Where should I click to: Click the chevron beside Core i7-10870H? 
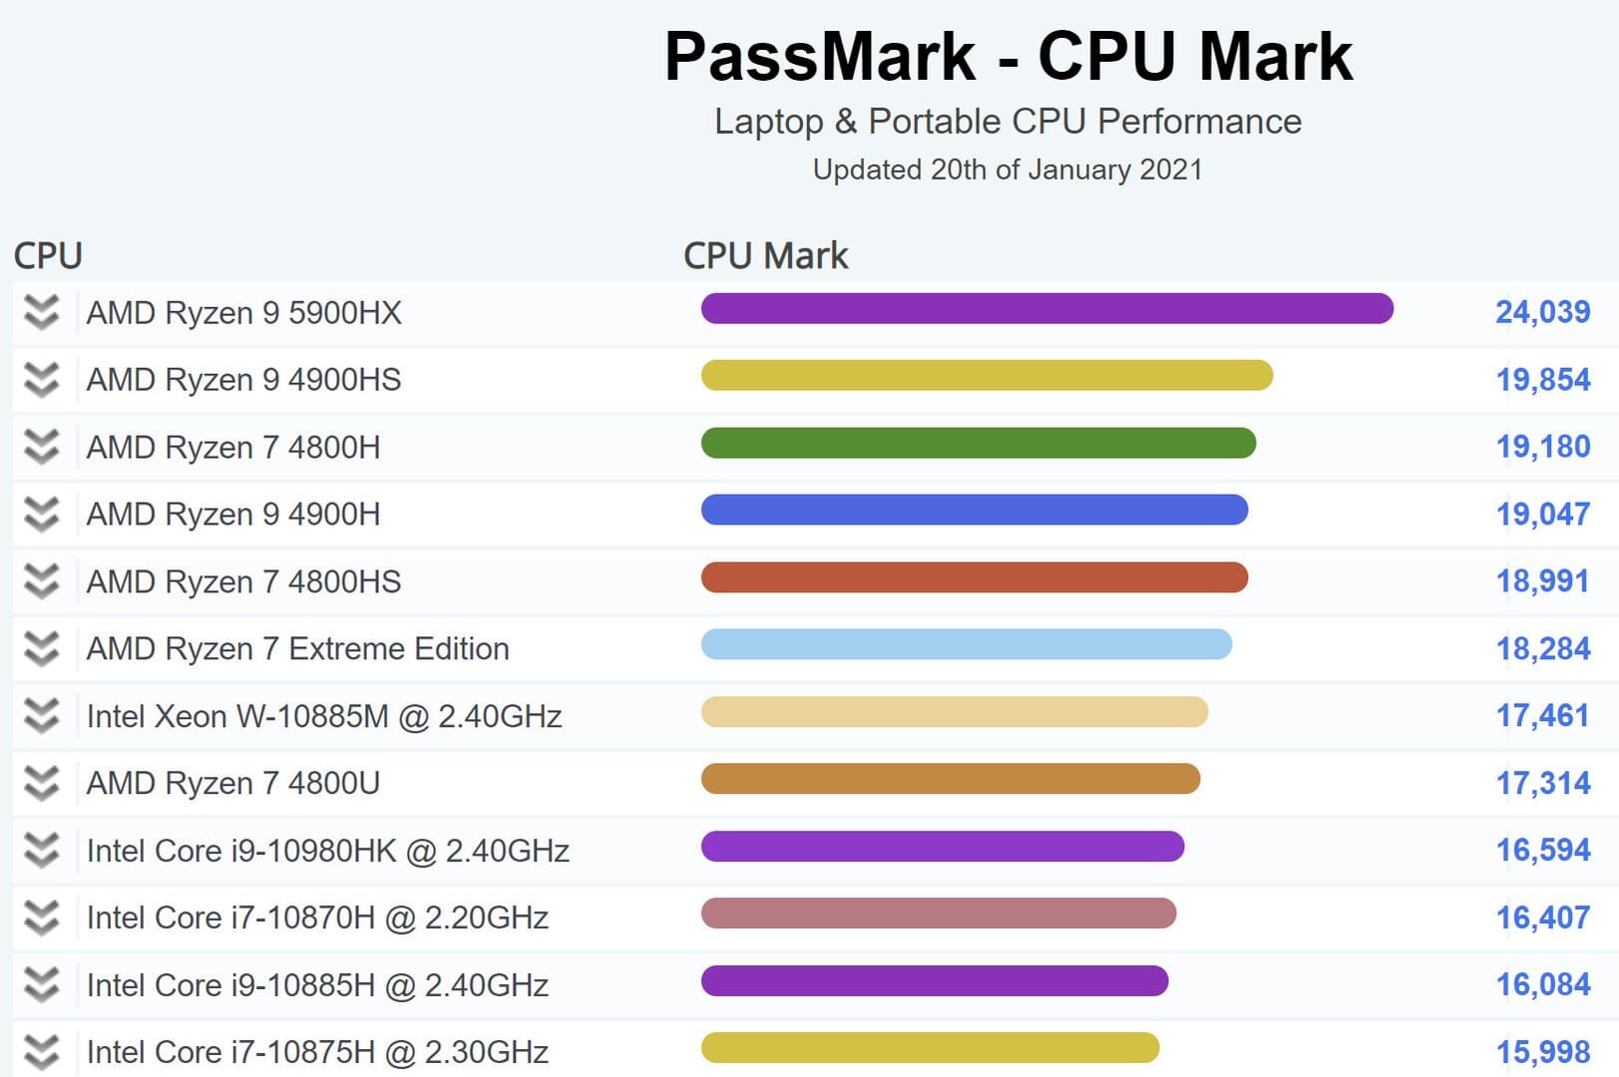click(41, 917)
